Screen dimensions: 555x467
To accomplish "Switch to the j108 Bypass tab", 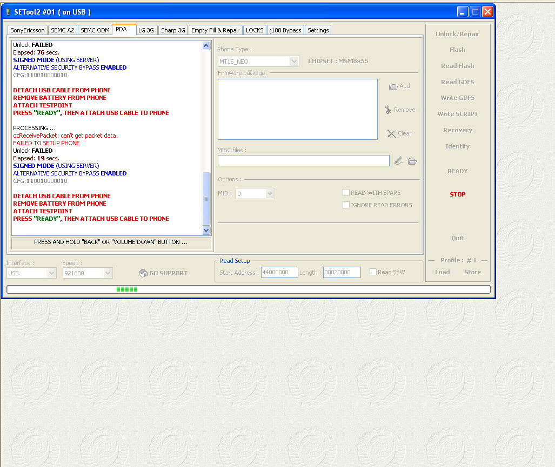I will coord(285,30).
